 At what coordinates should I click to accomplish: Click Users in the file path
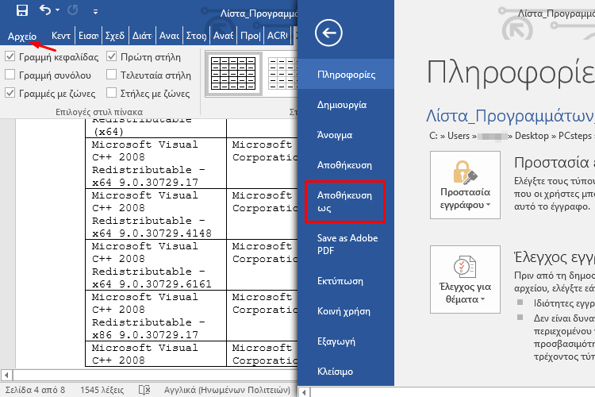point(459,136)
